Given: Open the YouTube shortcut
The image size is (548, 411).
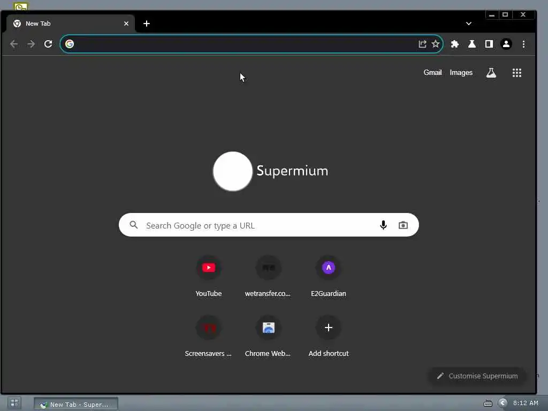Looking at the screenshot, I should point(209,277).
